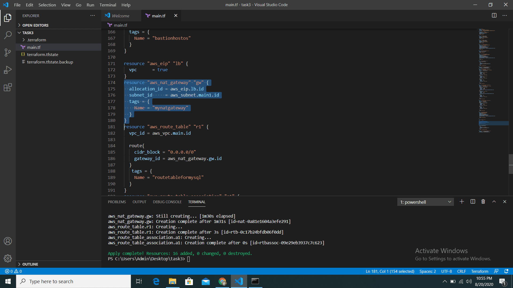This screenshot has width=513, height=288.
Task: Open the powershell terminal selector dropdown
Action: [425, 202]
